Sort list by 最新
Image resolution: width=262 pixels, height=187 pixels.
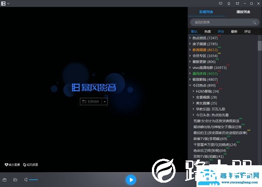pyautogui.click(x=234, y=31)
